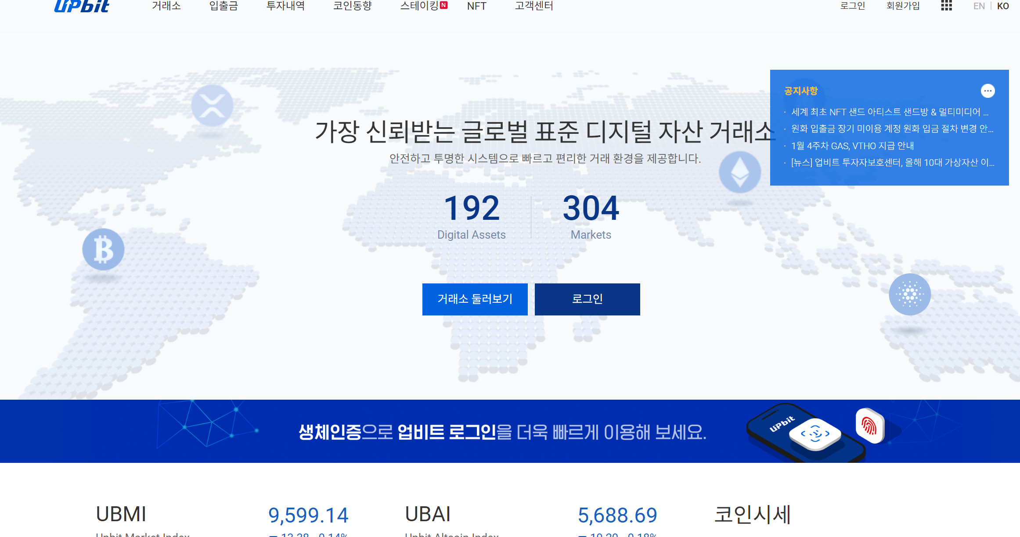Click the dark 로그인 button
This screenshot has width=1020, height=537.
tap(587, 299)
